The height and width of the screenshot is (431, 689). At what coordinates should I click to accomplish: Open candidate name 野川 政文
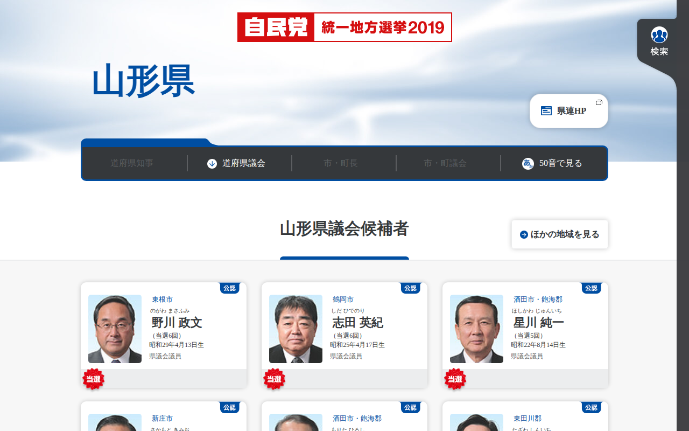tap(177, 322)
